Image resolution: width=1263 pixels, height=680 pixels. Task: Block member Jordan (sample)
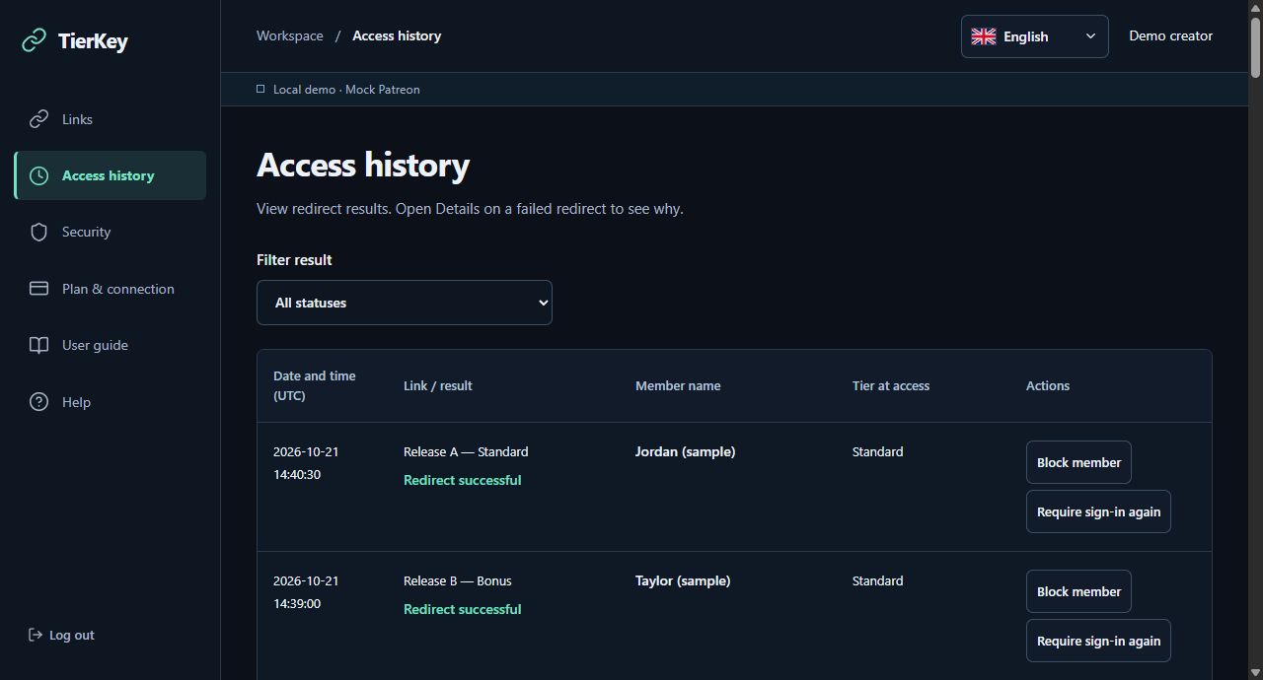coord(1078,462)
